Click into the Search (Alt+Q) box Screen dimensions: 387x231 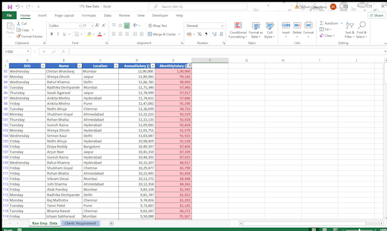197,7
